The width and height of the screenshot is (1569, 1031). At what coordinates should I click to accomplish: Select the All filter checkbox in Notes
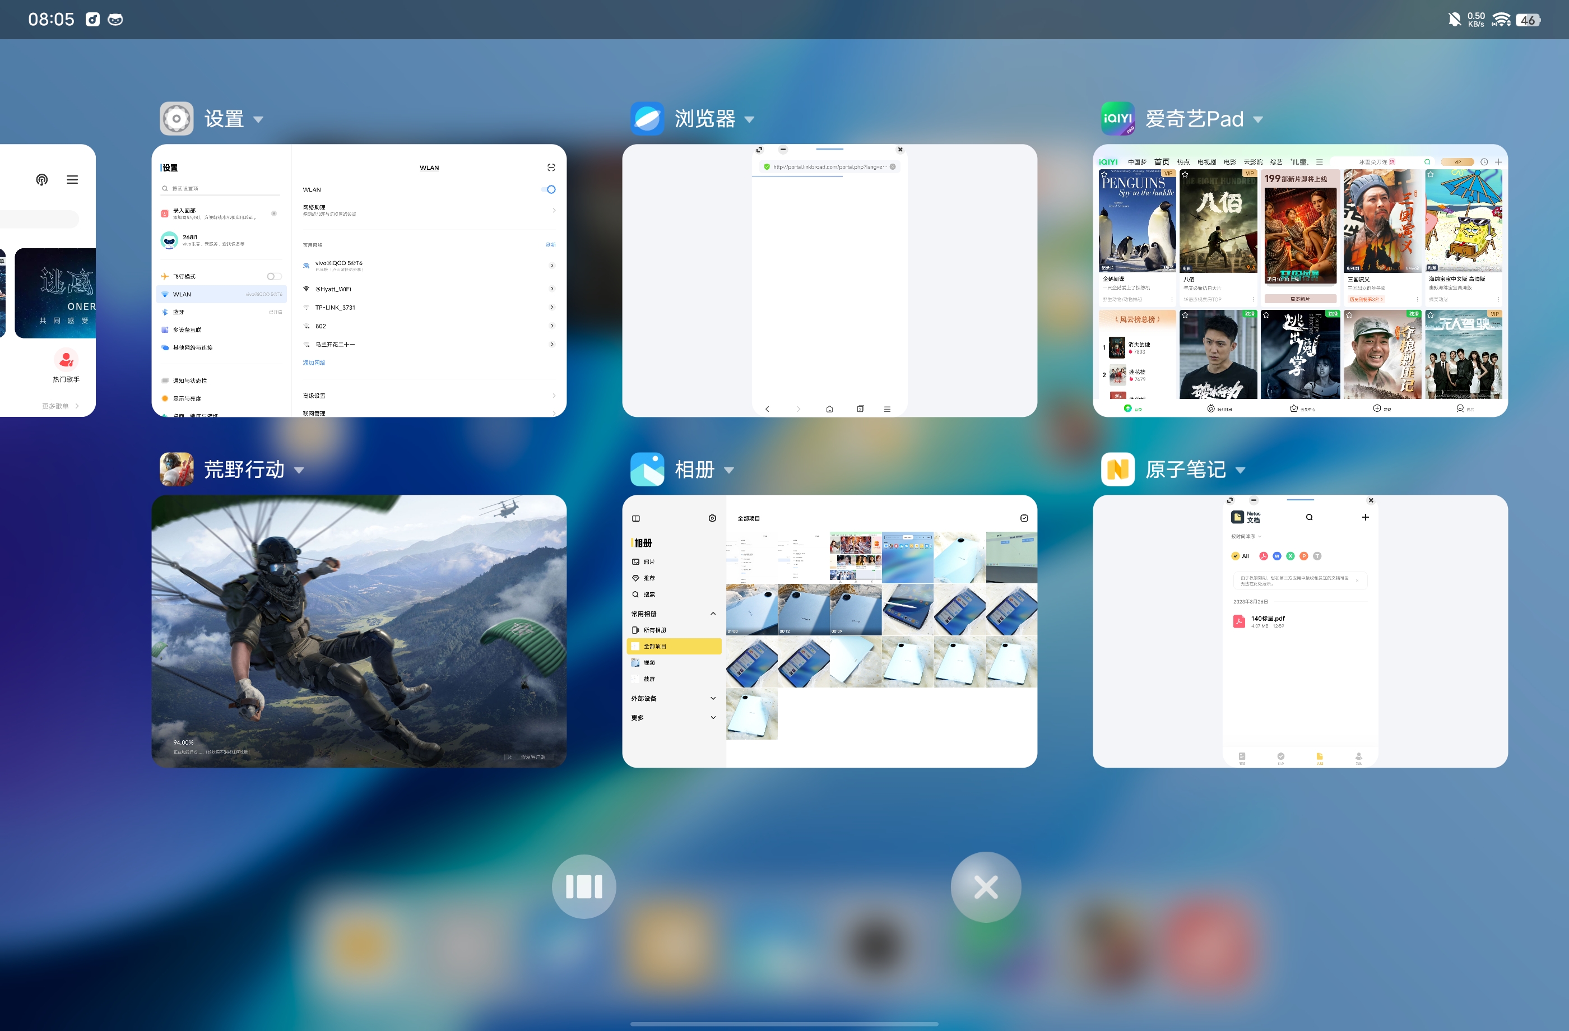1236,556
